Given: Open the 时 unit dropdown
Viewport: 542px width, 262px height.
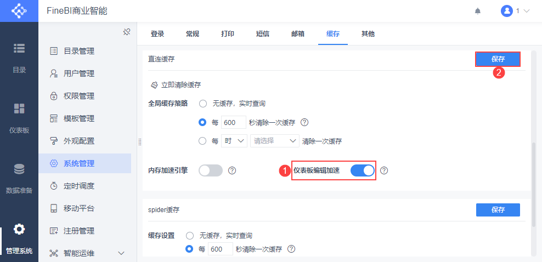Looking at the screenshot, I should coord(234,141).
